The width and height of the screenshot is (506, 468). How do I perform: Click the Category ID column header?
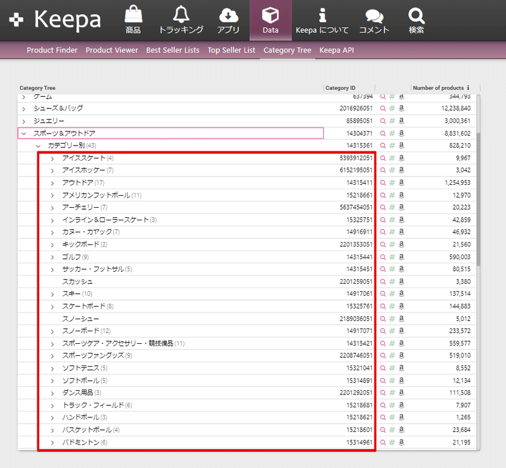pyautogui.click(x=340, y=88)
